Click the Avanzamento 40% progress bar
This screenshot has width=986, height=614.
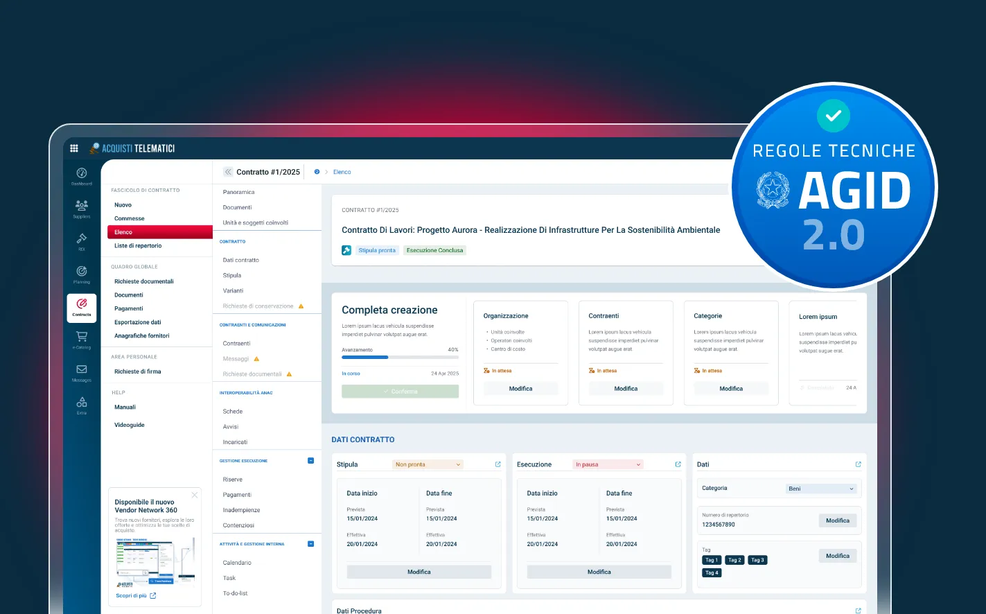click(400, 358)
